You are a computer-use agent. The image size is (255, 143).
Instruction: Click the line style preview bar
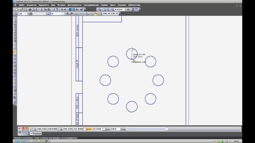coord(146,129)
